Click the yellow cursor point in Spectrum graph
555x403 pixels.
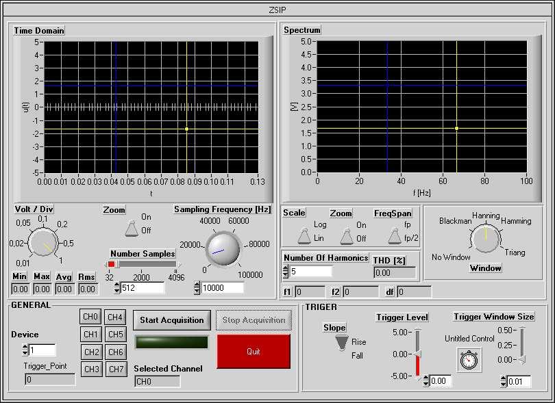coord(456,129)
